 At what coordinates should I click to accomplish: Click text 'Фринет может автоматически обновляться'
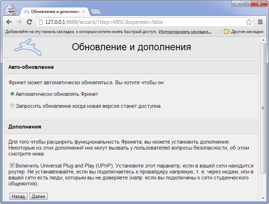coord(61,83)
